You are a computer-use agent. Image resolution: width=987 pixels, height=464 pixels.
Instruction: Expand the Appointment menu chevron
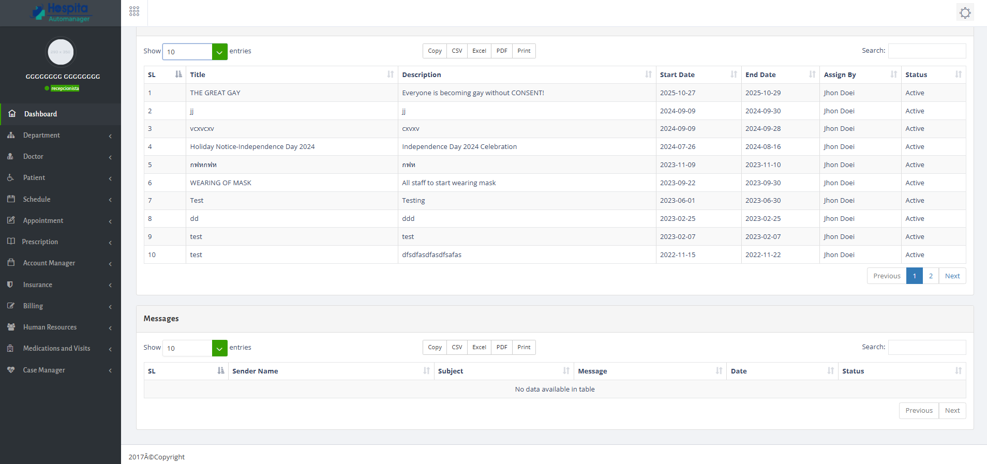click(x=110, y=221)
